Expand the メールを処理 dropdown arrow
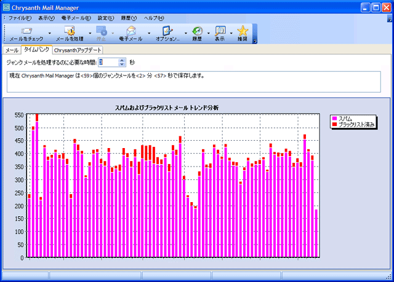This screenshot has height=282, width=394. pyautogui.click(x=90, y=33)
